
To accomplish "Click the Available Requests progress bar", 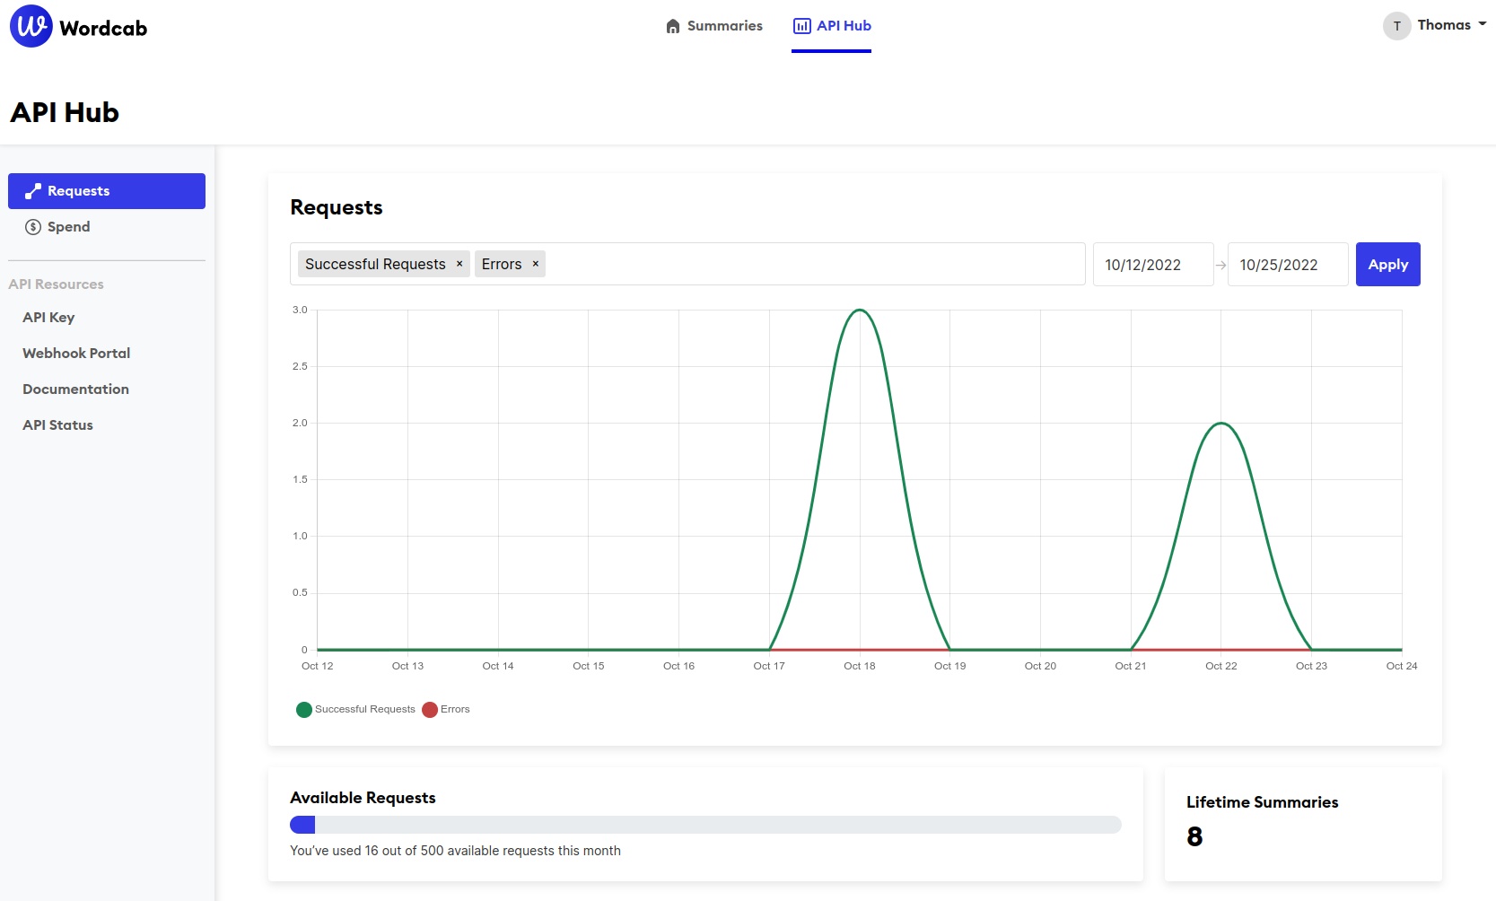I will pyautogui.click(x=705, y=825).
